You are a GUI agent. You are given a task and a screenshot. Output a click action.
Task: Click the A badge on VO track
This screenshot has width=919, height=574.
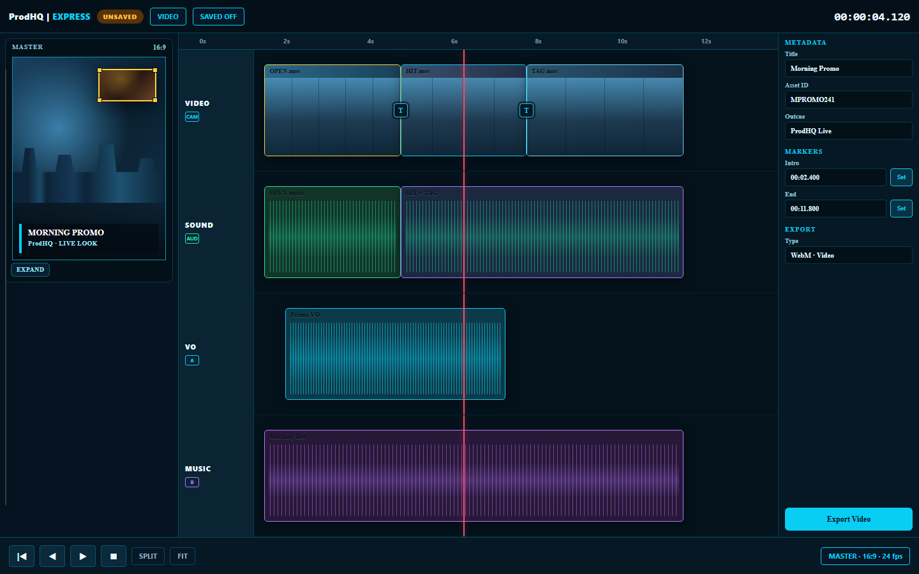pos(192,360)
